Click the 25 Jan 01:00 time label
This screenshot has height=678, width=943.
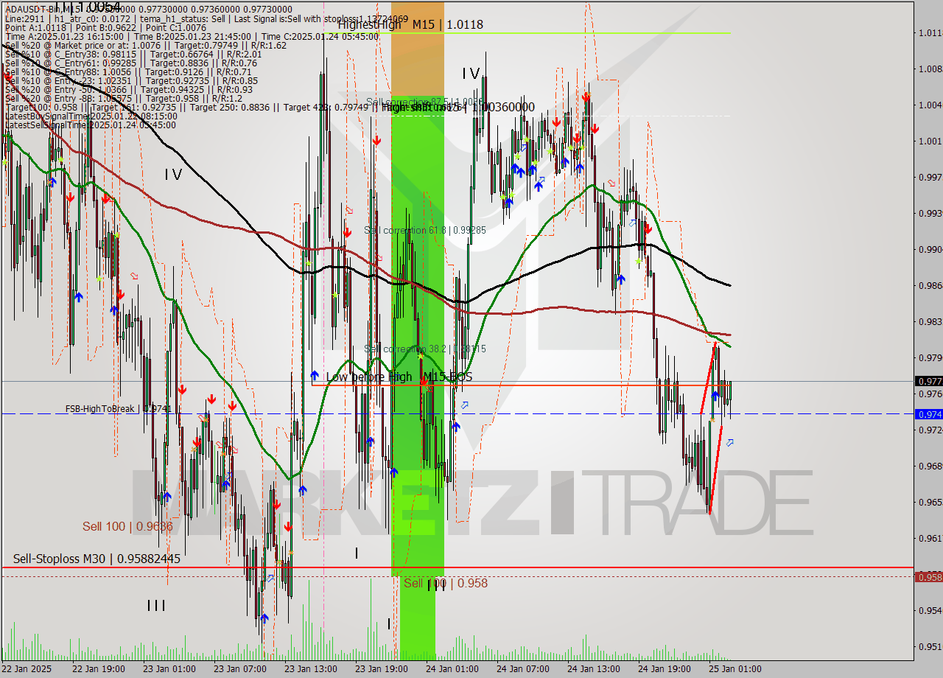[x=735, y=669]
